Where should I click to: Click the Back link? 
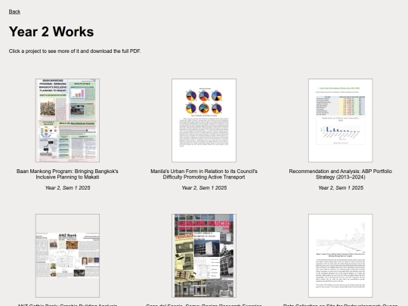14,11
